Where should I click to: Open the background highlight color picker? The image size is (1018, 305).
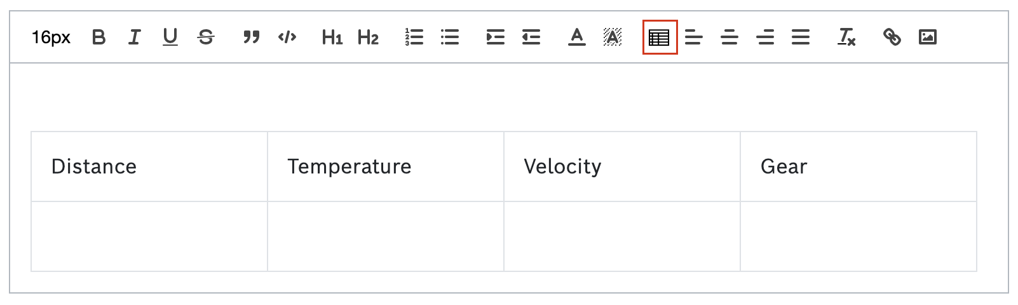[612, 37]
